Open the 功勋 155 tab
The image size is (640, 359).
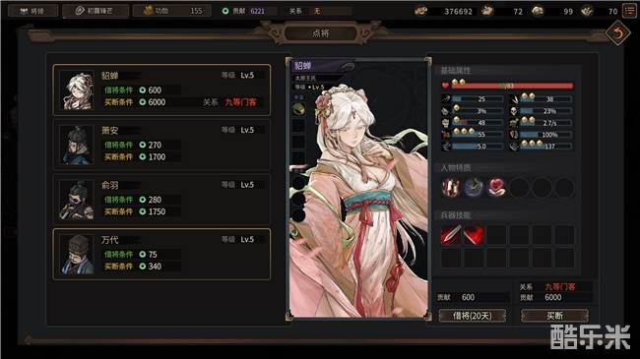pos(172,11)
